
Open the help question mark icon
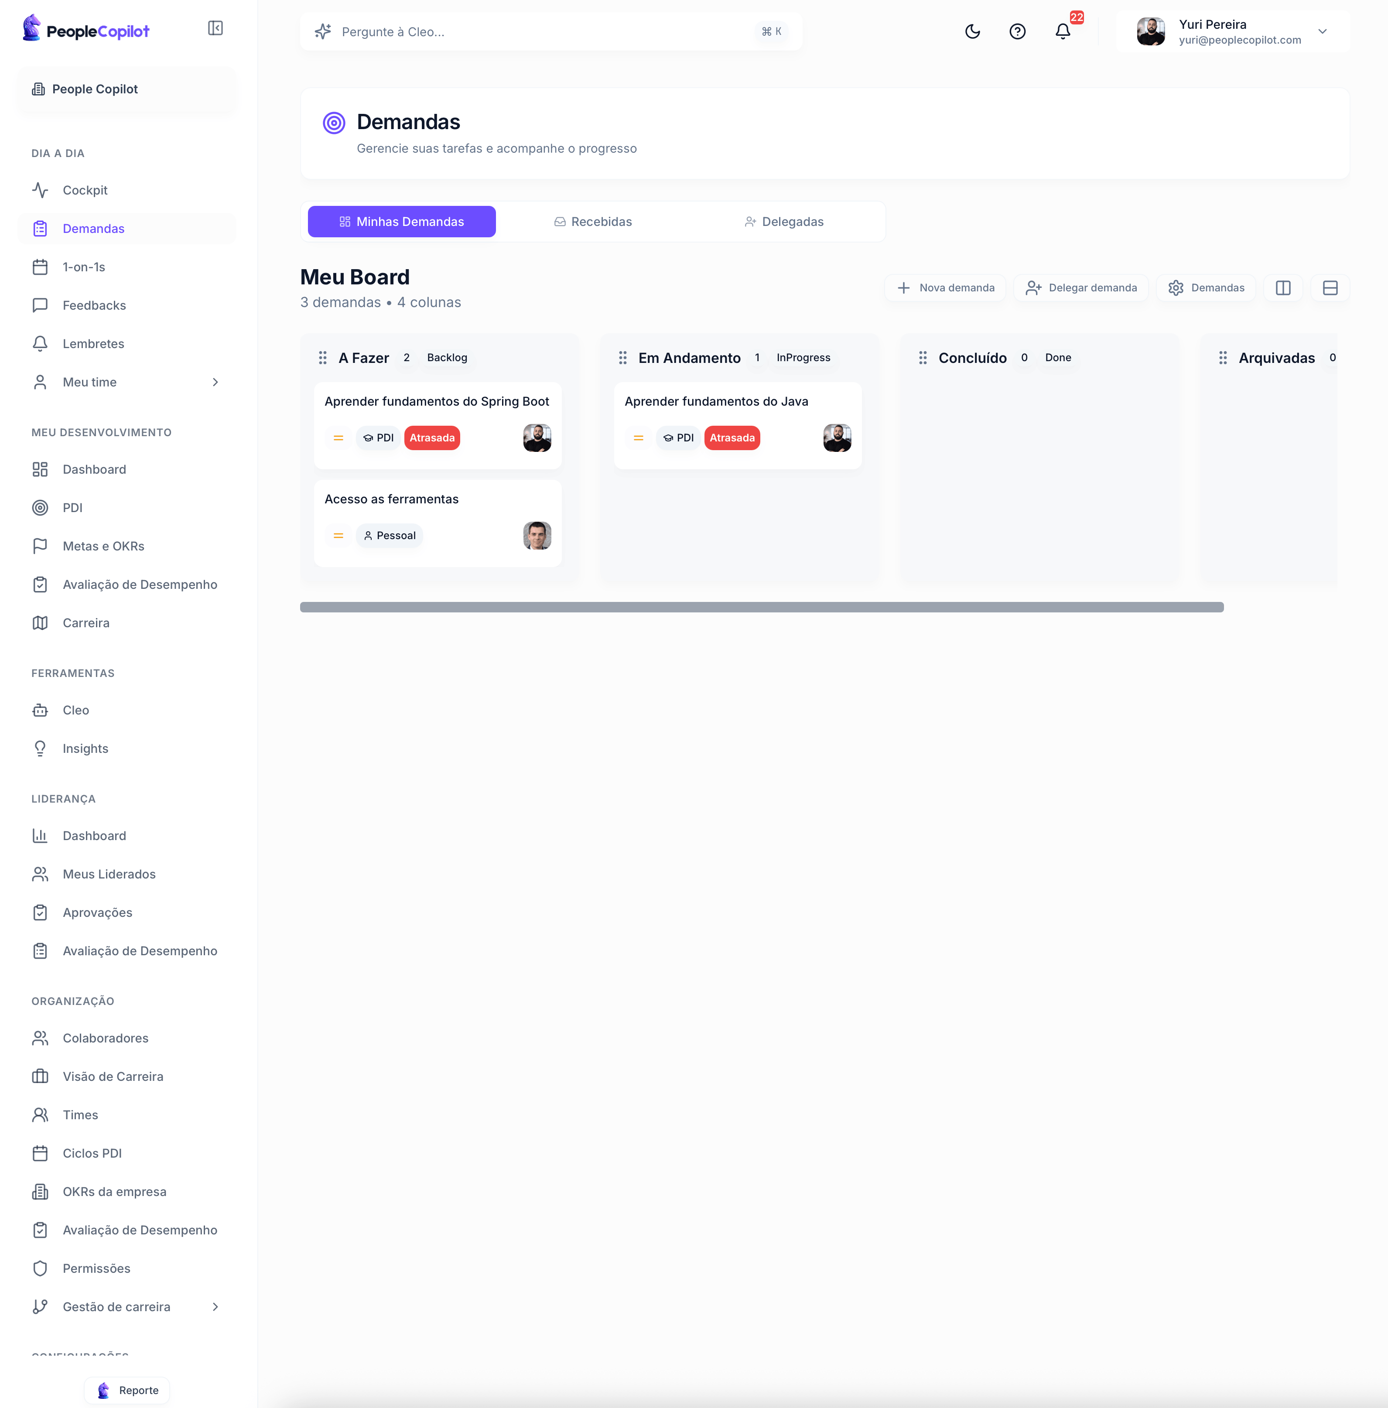point(1018,31)
